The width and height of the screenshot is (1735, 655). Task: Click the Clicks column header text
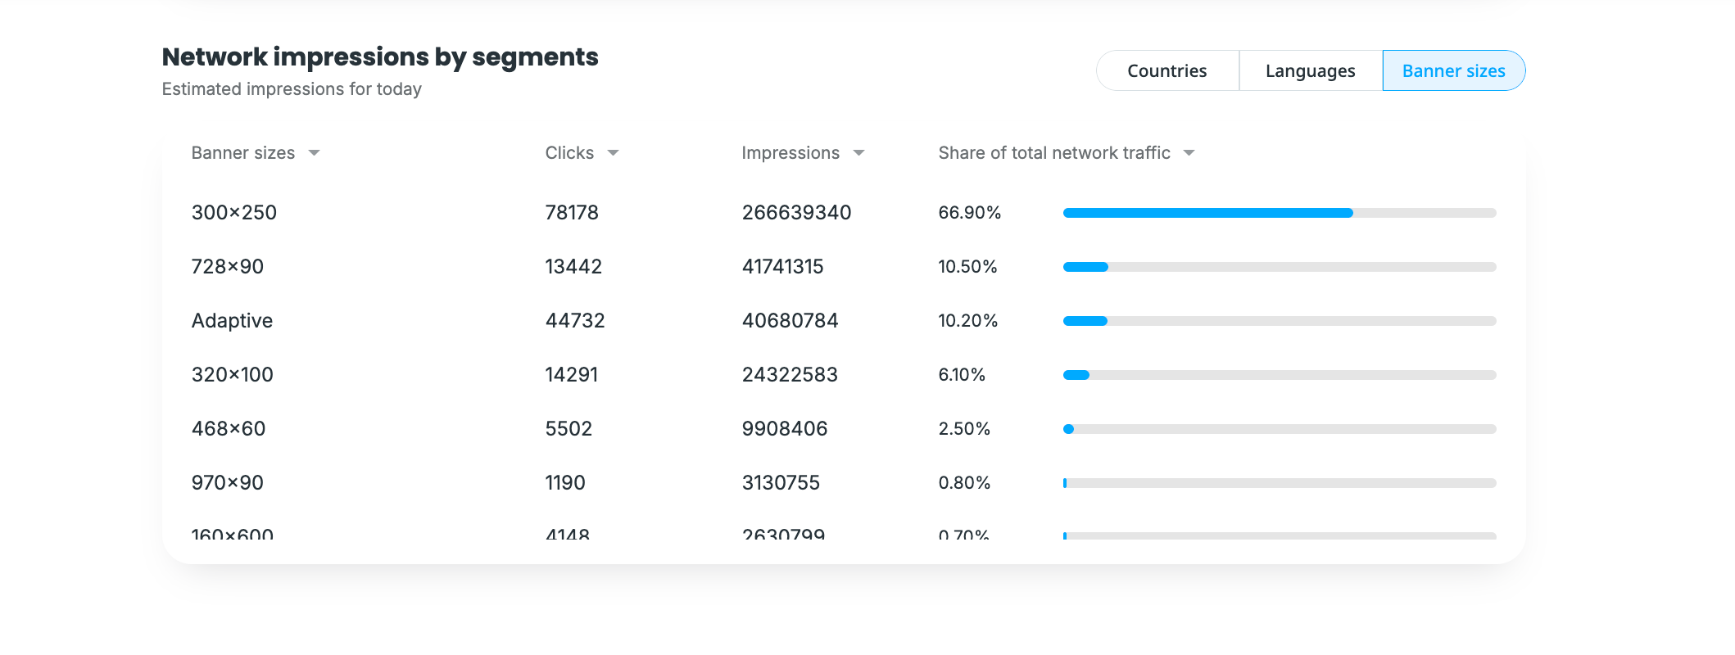tap(569, 153)
